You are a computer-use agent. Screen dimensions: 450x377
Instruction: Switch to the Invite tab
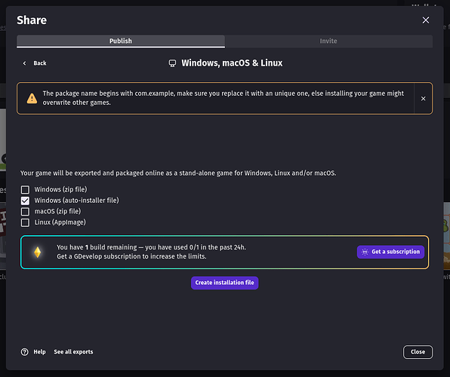[x=328, y=41]
